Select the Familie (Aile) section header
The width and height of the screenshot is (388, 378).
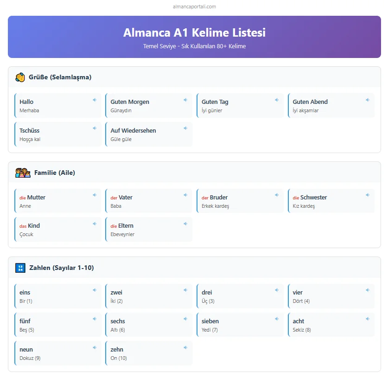tap(55, 173)
